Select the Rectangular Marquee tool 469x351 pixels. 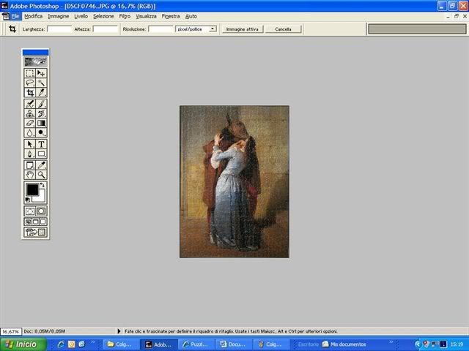[x=29, y=73]
